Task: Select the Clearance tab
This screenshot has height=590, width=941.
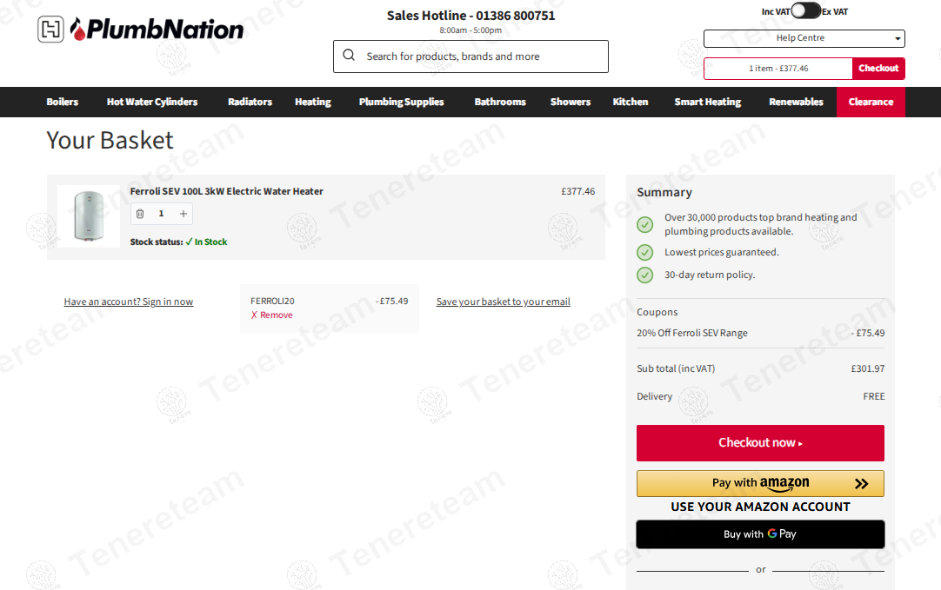Action: [x=871, y=103]
